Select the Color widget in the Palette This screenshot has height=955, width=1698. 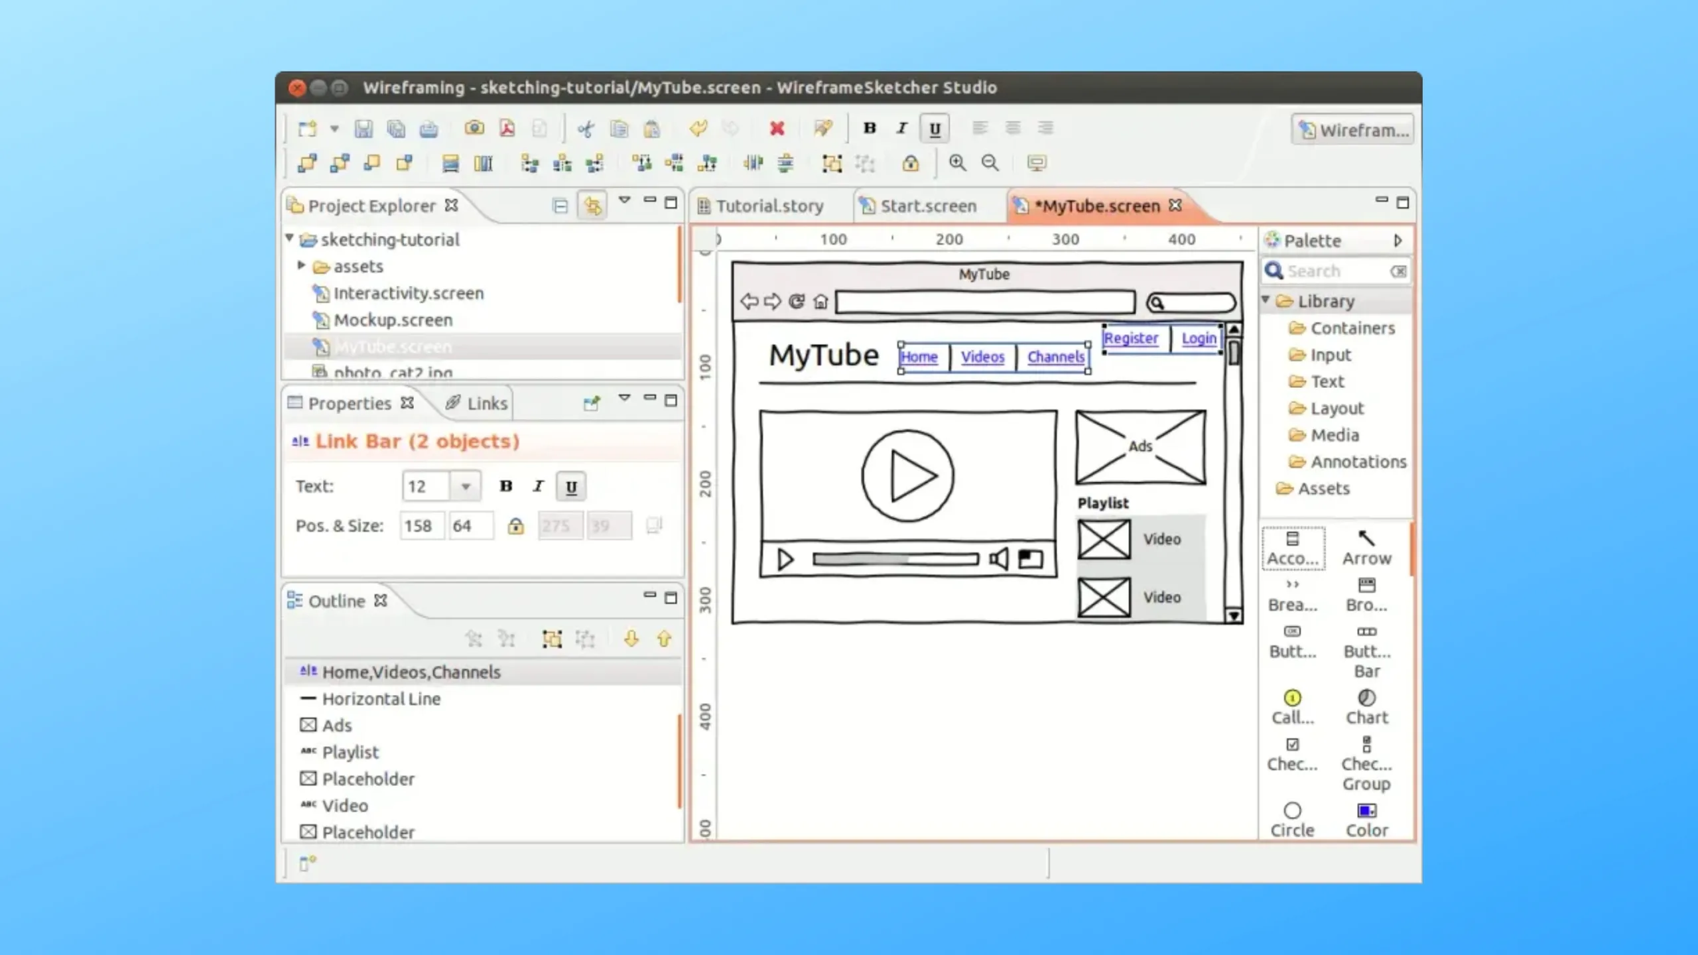[x=1366, y=820]
